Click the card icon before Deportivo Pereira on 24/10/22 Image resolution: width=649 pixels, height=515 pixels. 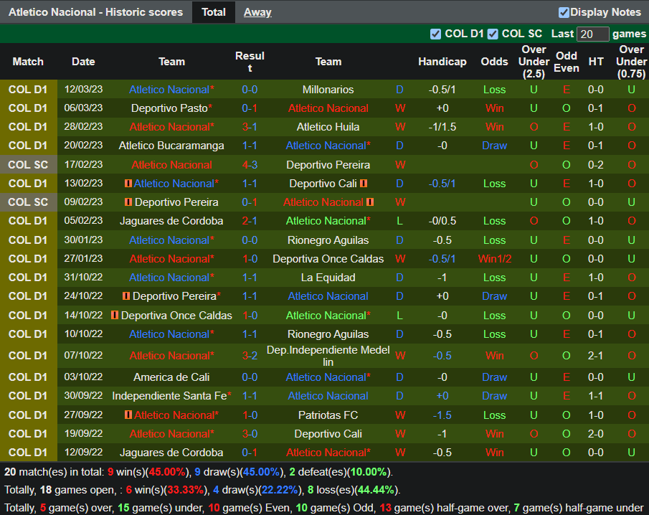(126, 296)
